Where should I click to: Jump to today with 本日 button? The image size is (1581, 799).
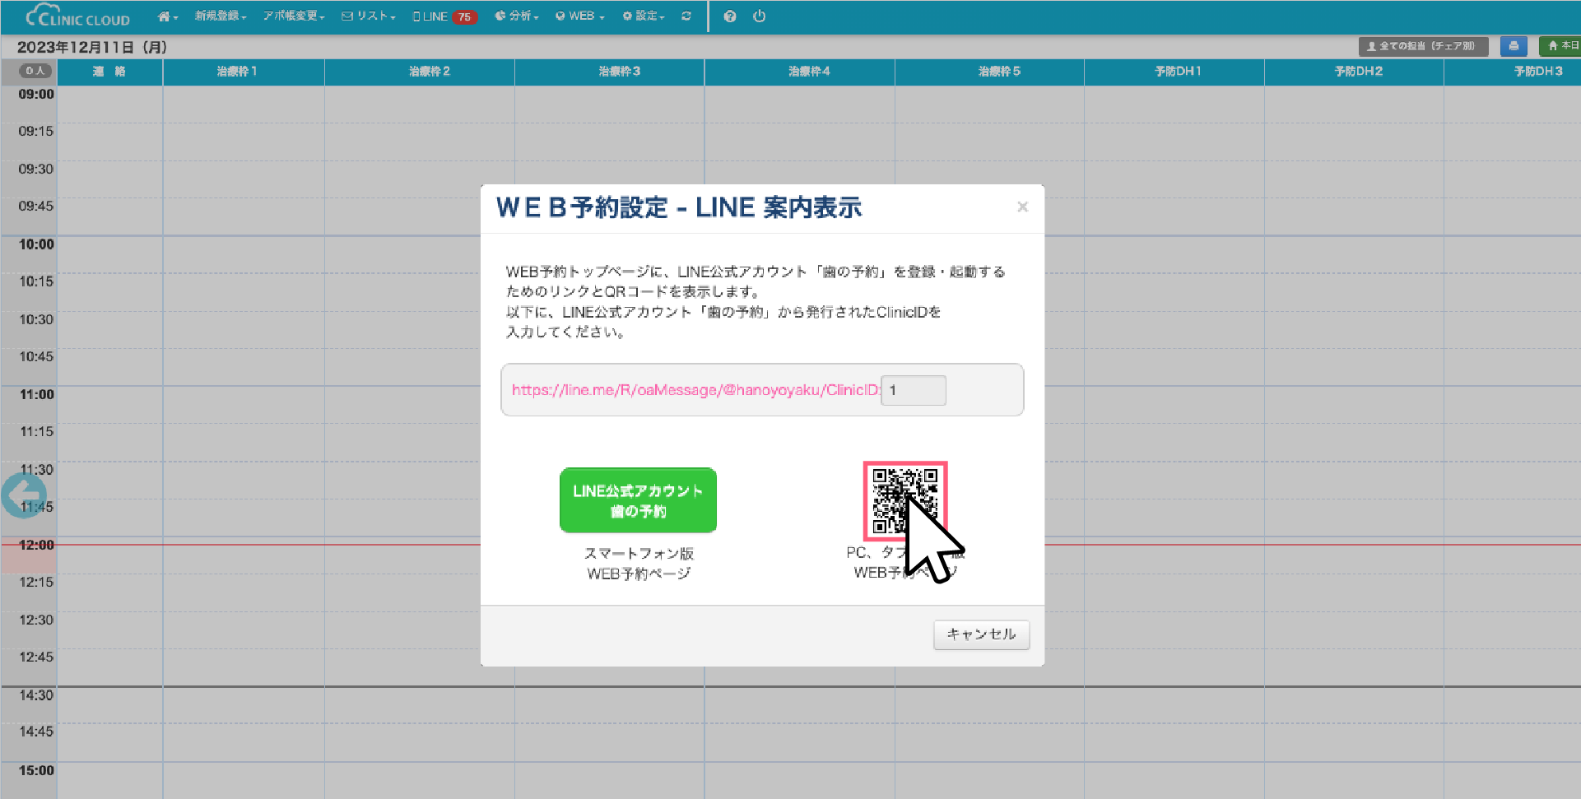point(1562,46)
